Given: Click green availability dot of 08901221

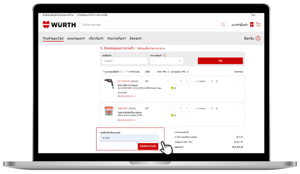Looking at the screenshot, I should tap(172, 115).
